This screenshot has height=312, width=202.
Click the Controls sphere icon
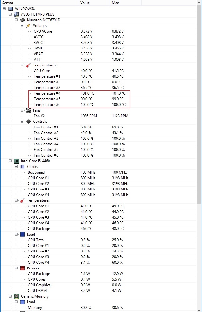(x=29, y=122)
